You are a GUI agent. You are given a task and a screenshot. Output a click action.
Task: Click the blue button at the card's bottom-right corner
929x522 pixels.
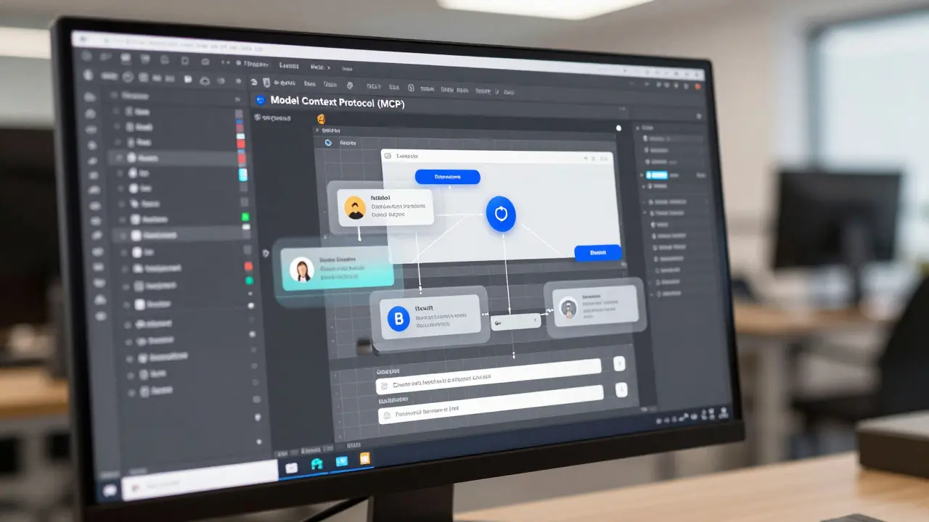coord(597,252)
